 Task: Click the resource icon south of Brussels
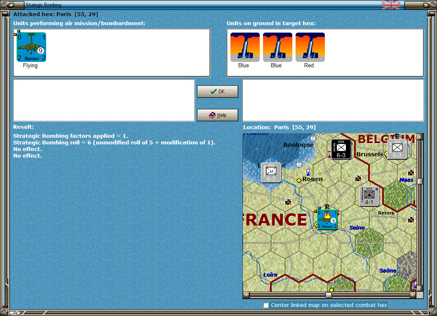(x=358, y=178)
